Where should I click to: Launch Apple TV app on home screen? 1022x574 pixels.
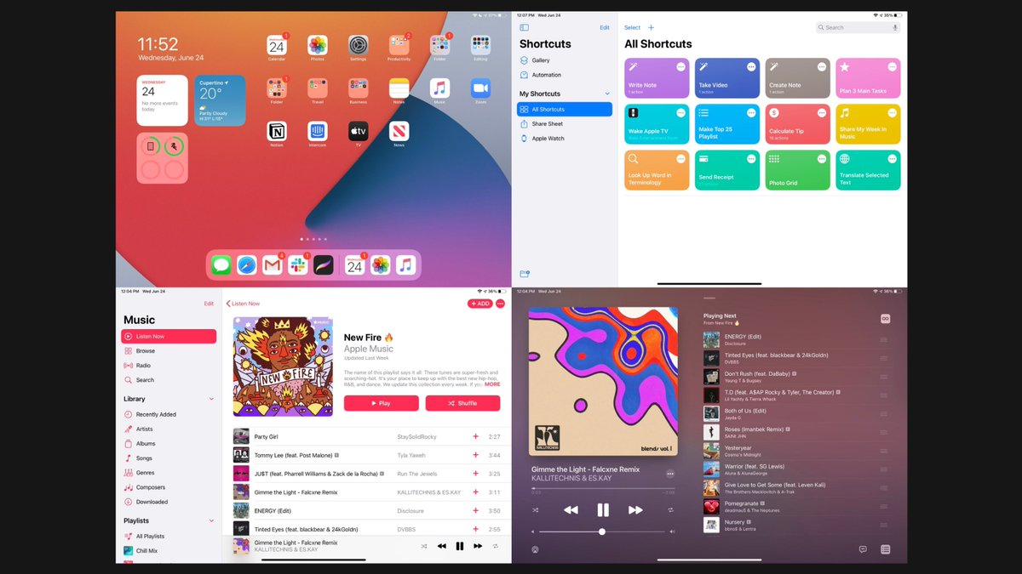coord(358,131)
